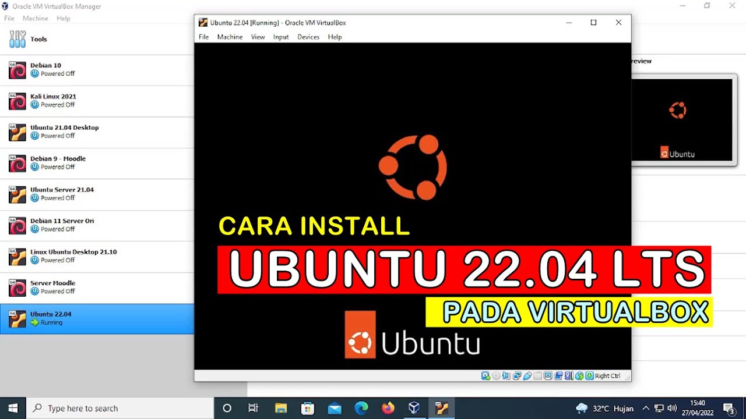Image resolution: width=746 pixels, height=419 pixels.
Task: Open Help menu in the VM window
Action: [335, 37]
